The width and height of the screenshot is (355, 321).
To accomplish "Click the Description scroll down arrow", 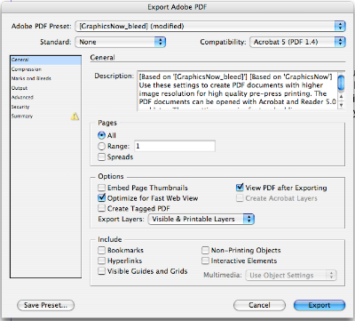I will [x=341, y=105].
